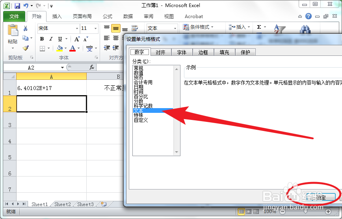This screenshot has width=342, height=219.
Task: Click decrease indent icon
Action: click(107, 48)
